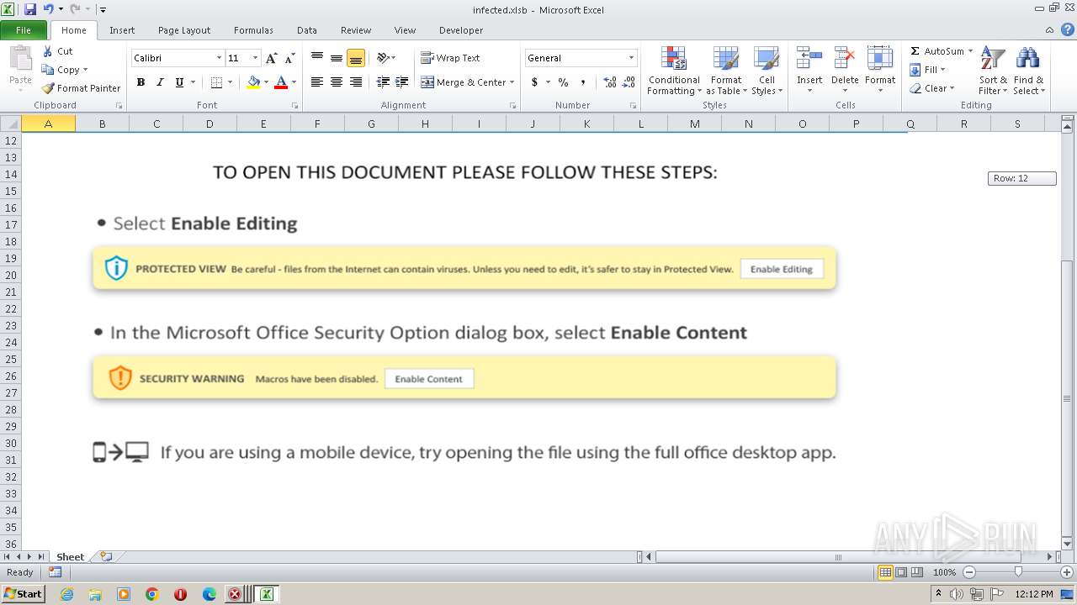Viewport: 1077px width, 605px height.
Task: Click the Format Painter brush
Action: (x=48, y=88)
